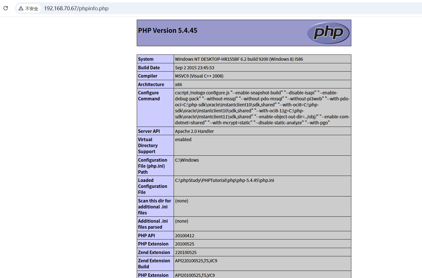The height and width of the screenshot is (278, 422).
Task: Select the Compiler label cell
Action: click(155, 76)
